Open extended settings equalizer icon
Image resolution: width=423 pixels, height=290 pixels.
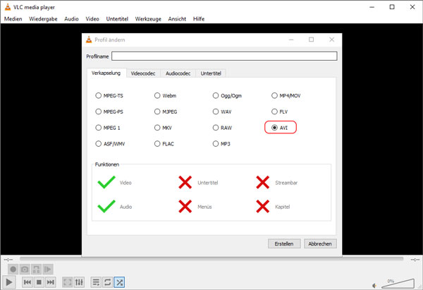79,282
